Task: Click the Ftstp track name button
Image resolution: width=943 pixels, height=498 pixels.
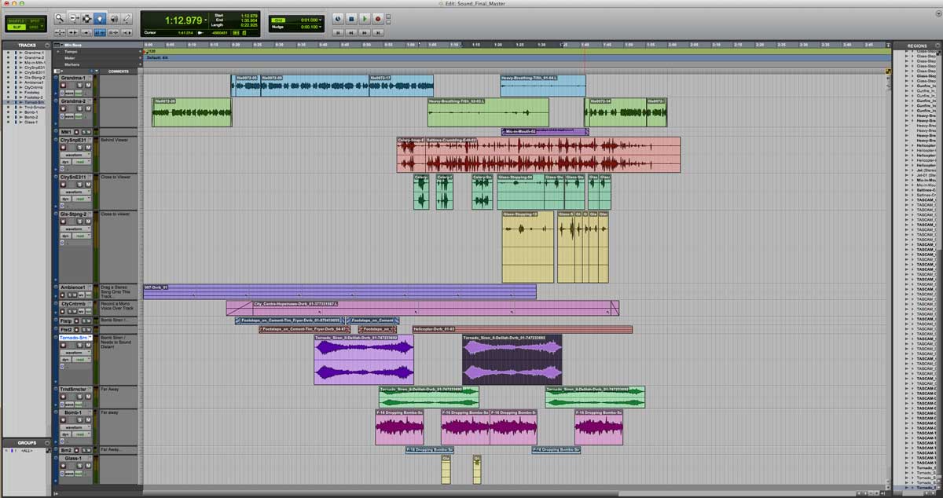Action: tap(65, 320)
